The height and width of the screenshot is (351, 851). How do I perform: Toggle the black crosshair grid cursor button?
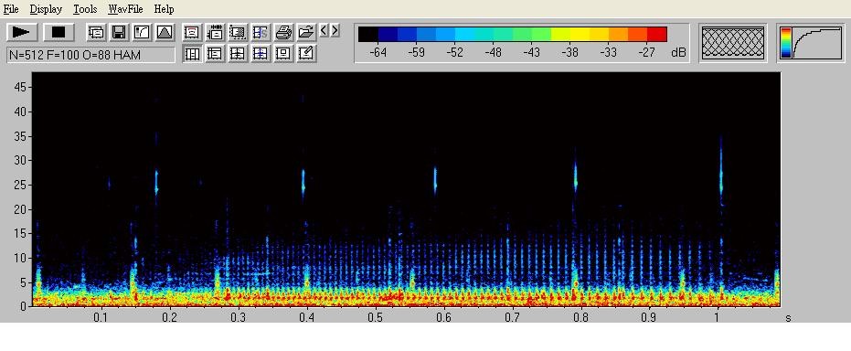pos(238,54)
